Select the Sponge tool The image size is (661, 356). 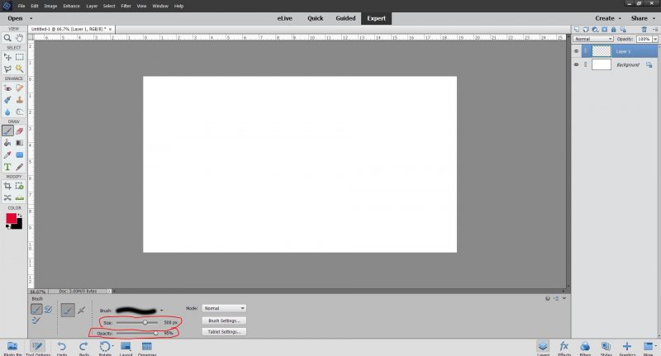(19, 112)
